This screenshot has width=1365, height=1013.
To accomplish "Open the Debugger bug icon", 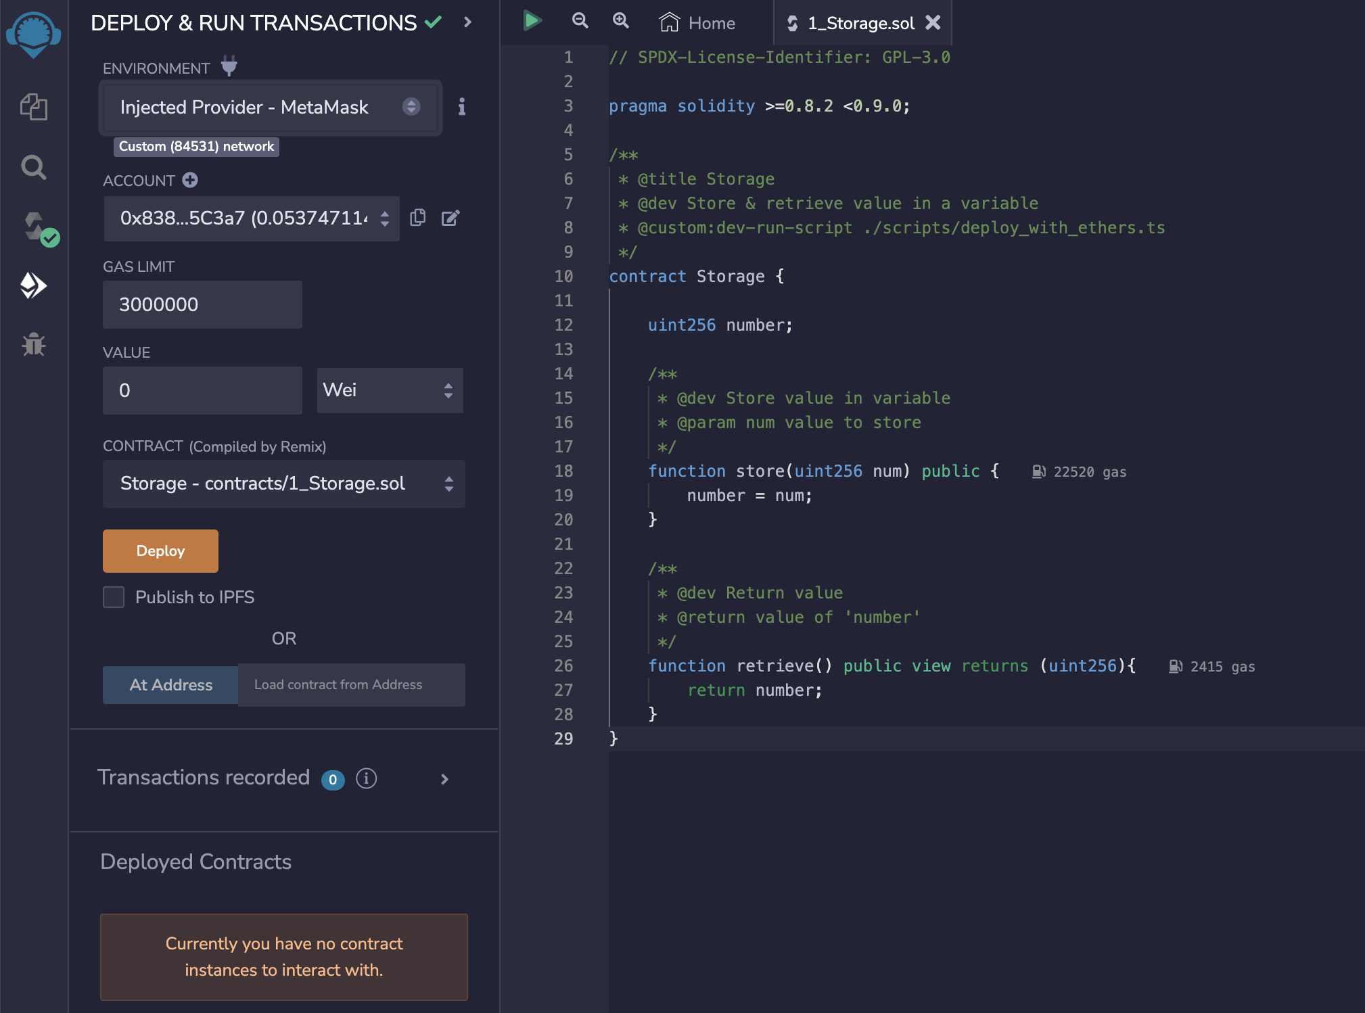I will pos(33,345).
